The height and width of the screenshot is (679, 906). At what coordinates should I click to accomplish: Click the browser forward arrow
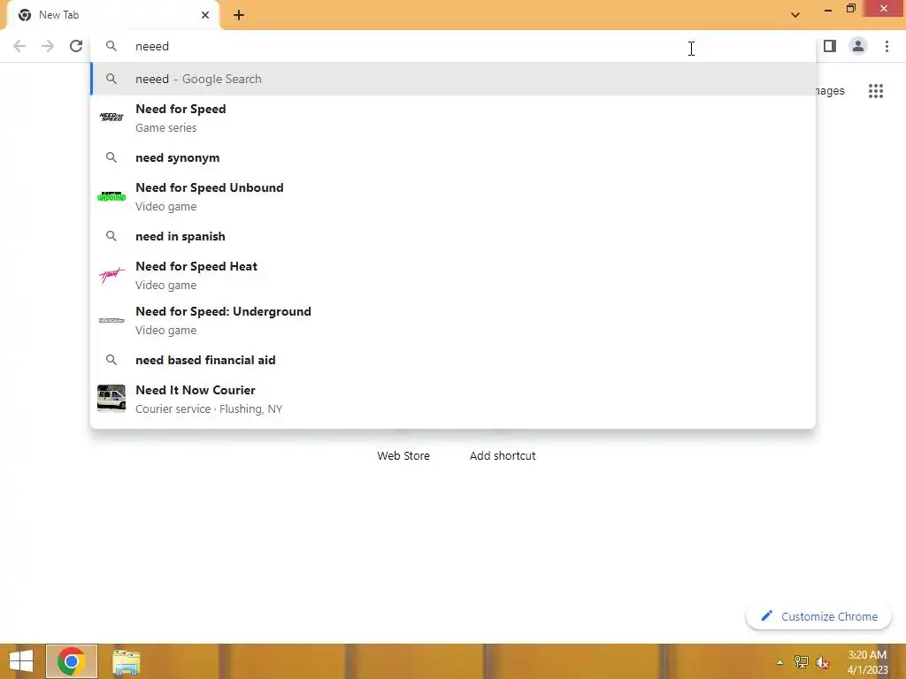pos(48,46)
